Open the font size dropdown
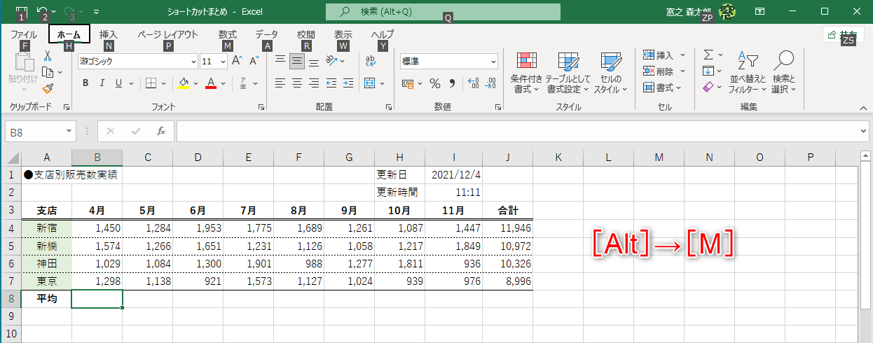The width and height of the screenshot is (873, 343). click(223, 62)
